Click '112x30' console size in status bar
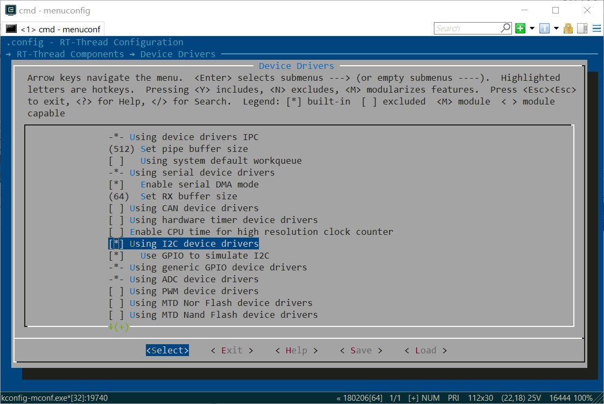The height and width of the screenshot is (404, 604). (480, 398)
